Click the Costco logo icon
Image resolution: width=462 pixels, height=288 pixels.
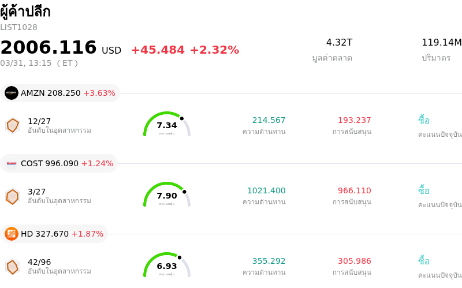(12, 163)
